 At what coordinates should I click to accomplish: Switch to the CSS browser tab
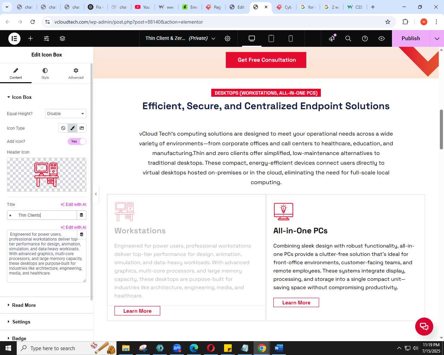tap(355, 7)
